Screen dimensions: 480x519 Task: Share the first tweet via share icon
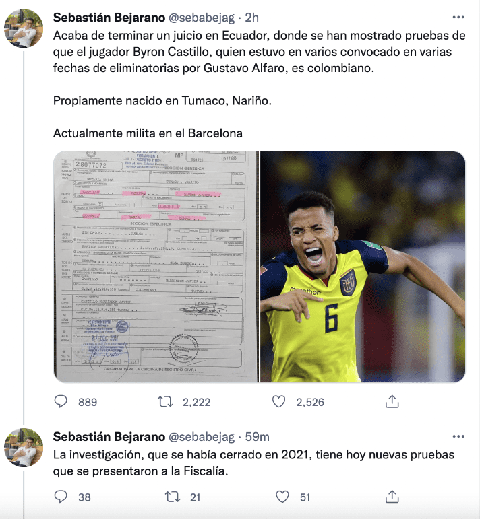(392, 401)
